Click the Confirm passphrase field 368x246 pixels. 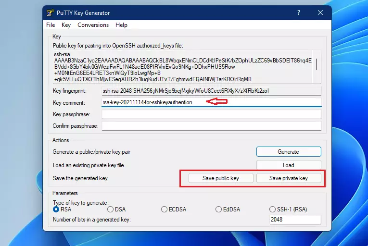[x=212, y=126]
